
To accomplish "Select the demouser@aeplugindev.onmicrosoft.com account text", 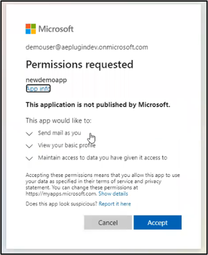I will coord(87,47).
